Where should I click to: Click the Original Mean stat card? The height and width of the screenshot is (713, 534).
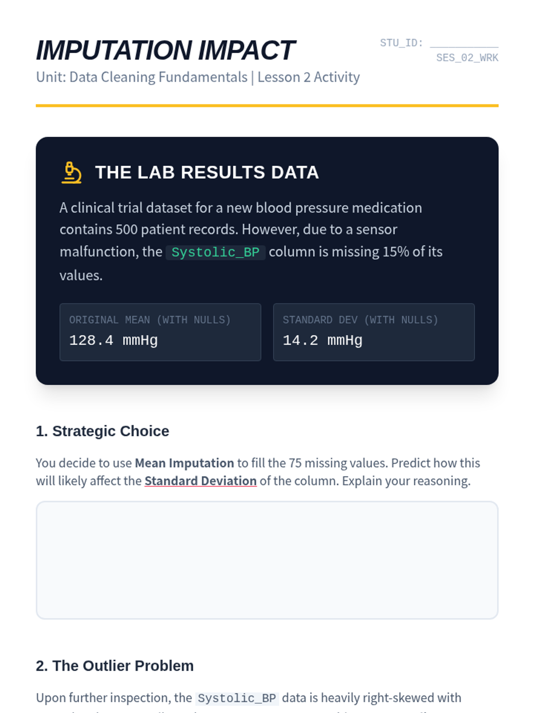(160, 332)
